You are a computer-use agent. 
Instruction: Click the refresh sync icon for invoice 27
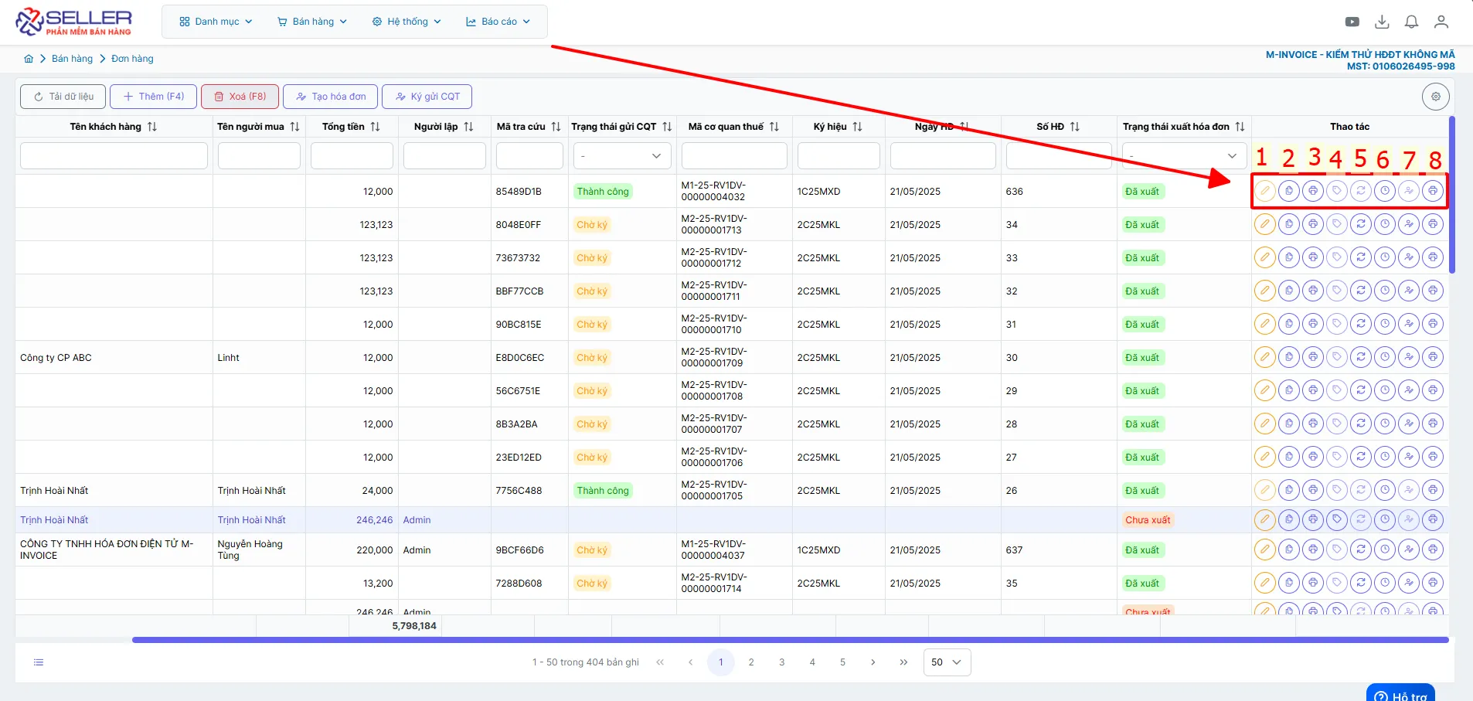point(1360,457)
